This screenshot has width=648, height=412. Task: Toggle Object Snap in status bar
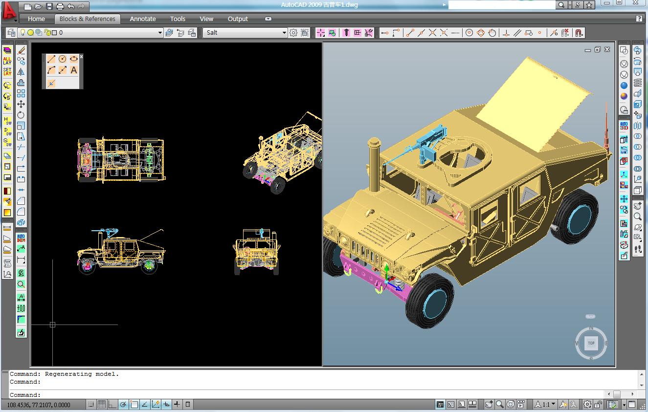(134, 404)
